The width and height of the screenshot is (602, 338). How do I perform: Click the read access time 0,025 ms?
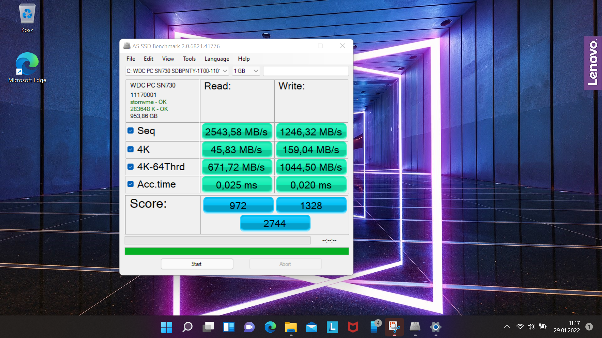point(236,185)
